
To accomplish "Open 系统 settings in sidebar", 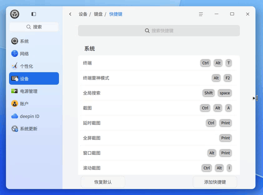I will click(x=34, y=41).
